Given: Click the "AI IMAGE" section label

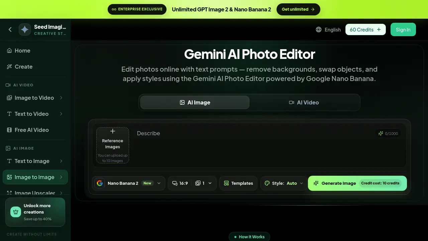Looking at the screenshot, I should tap(23, 148).
